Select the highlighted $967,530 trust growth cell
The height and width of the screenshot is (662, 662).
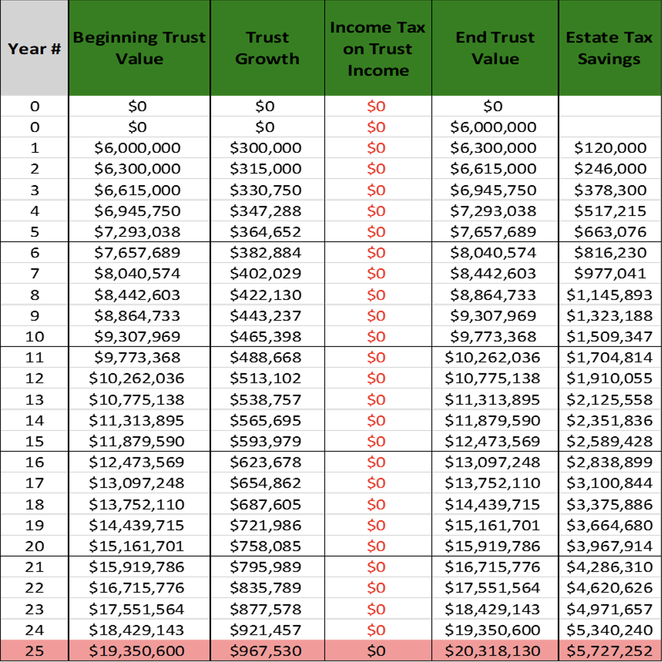click(267, 651)
